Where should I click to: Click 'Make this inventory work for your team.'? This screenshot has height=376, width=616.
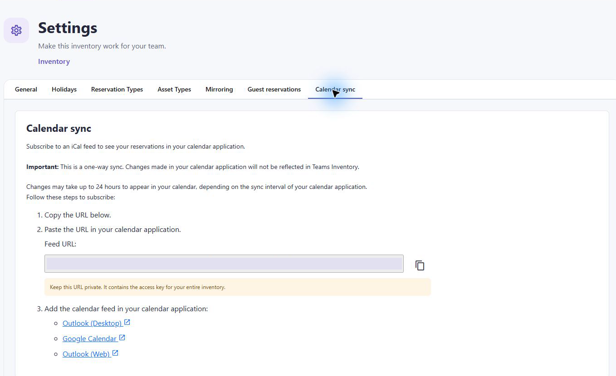click(x=102, y=46)
